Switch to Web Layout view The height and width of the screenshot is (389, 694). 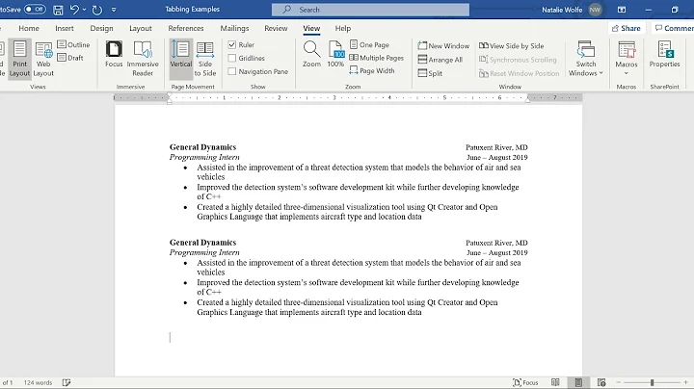[43, 59]
